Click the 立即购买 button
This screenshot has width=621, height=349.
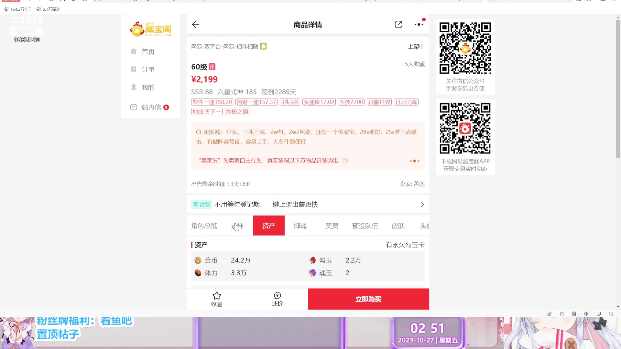pyautogui.click(x=368, y=299)
